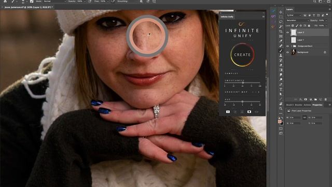The image size is (332, 187).
Task: Open the Edit Toolbar three-dots menu
Action: [281, 113]
